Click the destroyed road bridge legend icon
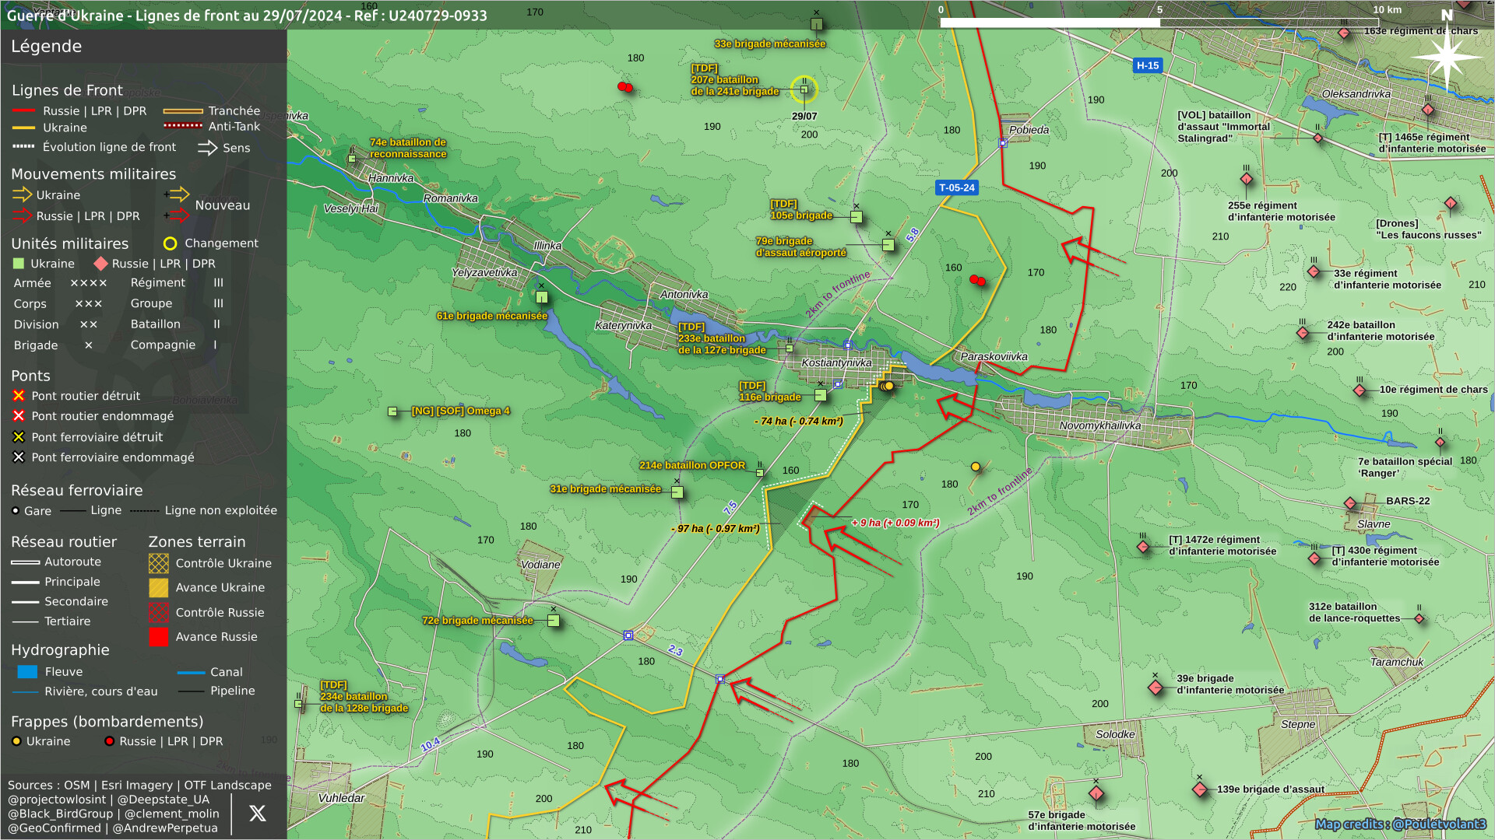The width and height of the screenshot is (1495, 840). pos(19,396)
